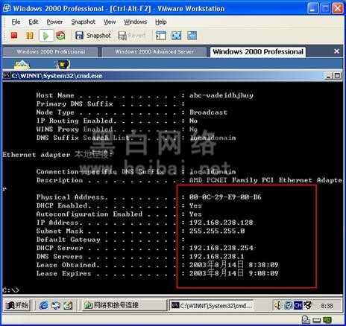
Task: Maximize the cmd.exe window
Action: tap(337, 76)
